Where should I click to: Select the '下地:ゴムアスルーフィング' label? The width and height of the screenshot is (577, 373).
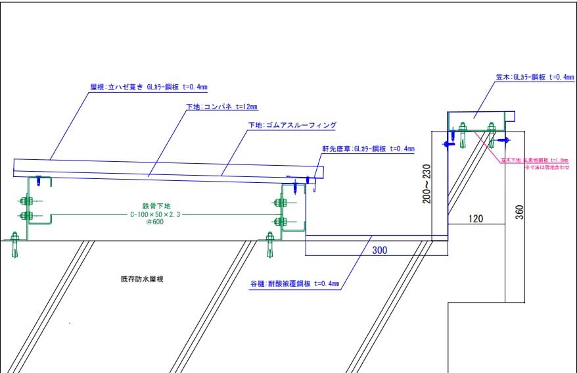[x=292, y=125]
